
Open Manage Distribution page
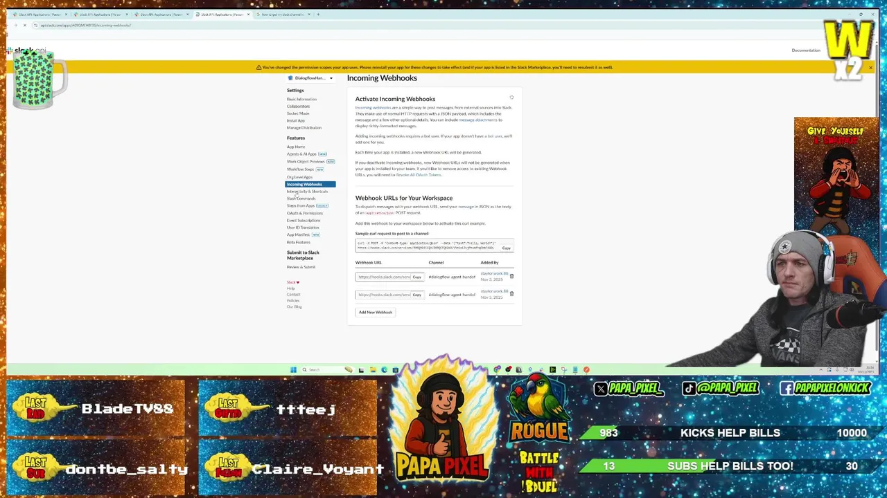click(304, 128)
